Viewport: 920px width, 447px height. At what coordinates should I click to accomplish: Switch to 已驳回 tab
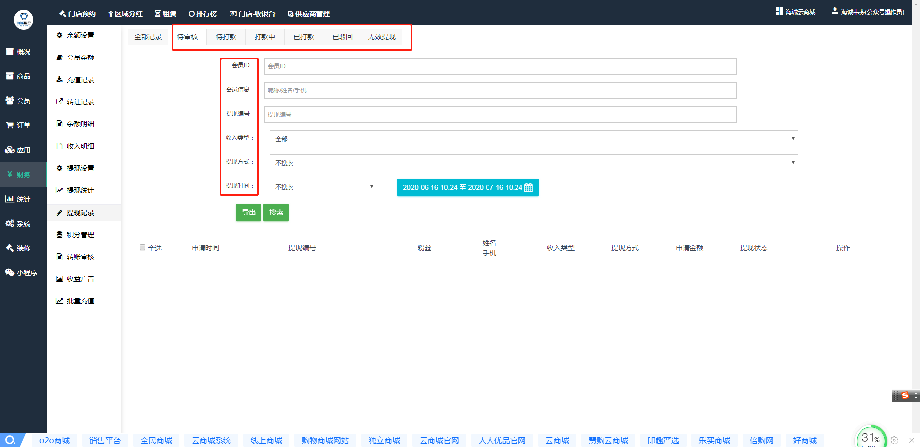tap(343, 37)
